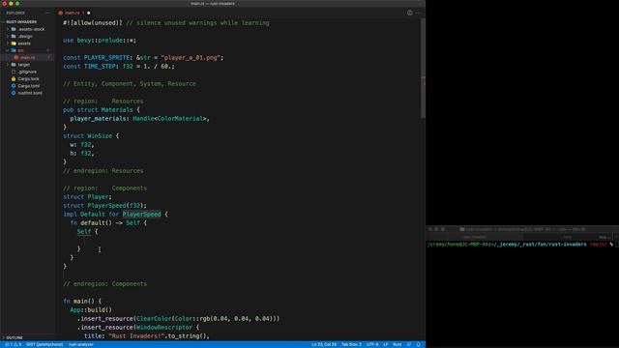Click "// endregion: Components" comment
This screenshot has height=348, width=619.
[x=105, y=283]
